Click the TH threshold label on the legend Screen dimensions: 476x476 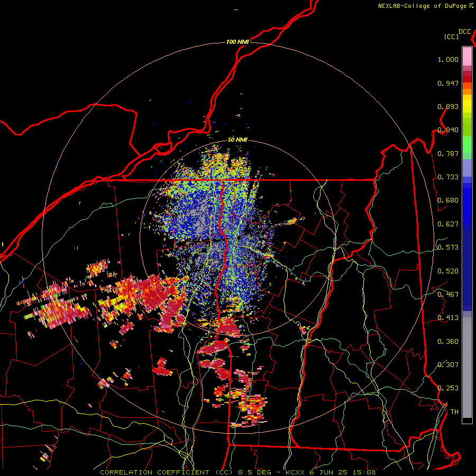click(454, 412)
